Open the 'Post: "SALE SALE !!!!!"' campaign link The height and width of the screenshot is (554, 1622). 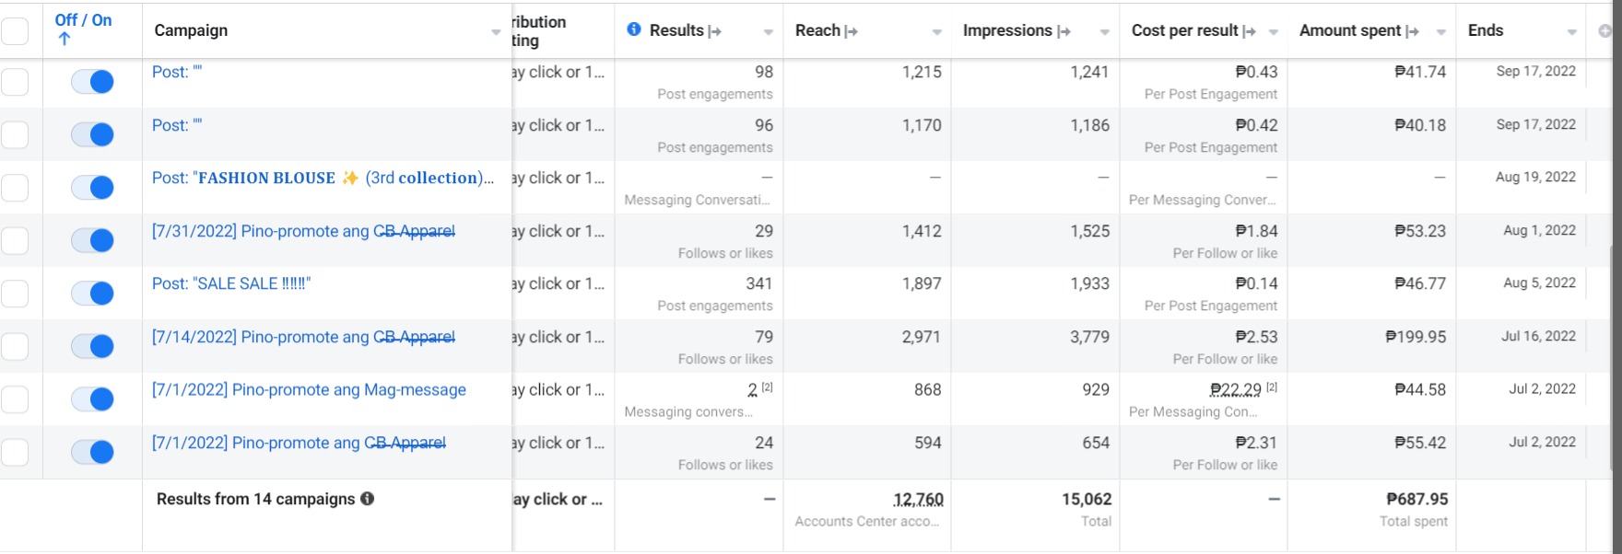(231, 283)
